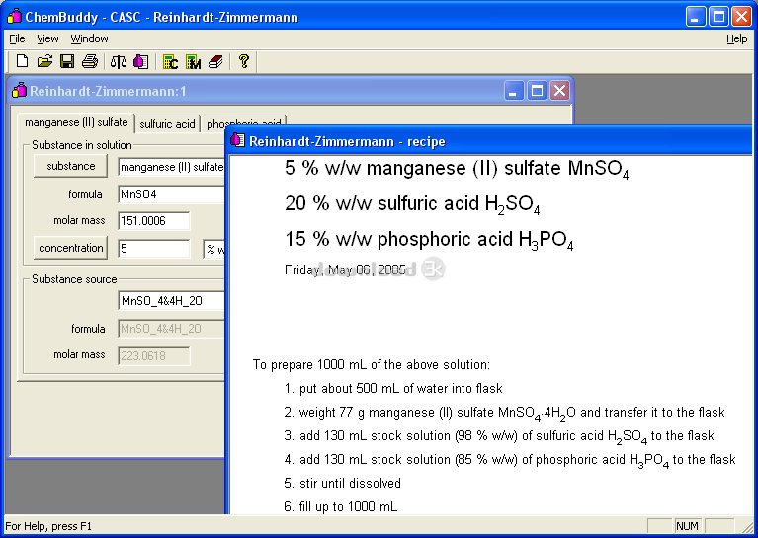The width and height of the screenshot is (758, 538).
Task: Click the stacked books toolbar icon
Action: tap(215, 62)
